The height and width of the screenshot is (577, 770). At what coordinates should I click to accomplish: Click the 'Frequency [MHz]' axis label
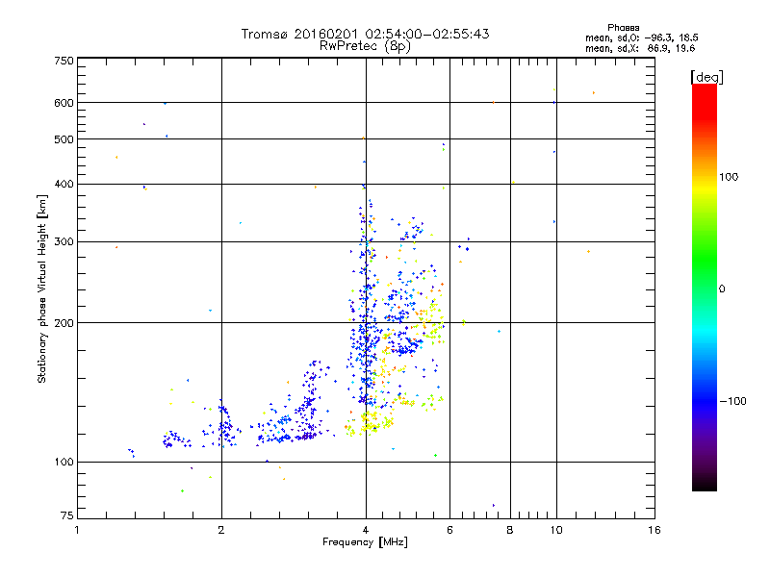[x=365, y=542]
